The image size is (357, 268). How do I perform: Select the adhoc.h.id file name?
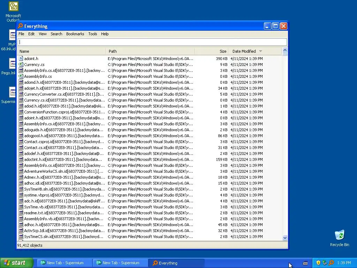64,225
